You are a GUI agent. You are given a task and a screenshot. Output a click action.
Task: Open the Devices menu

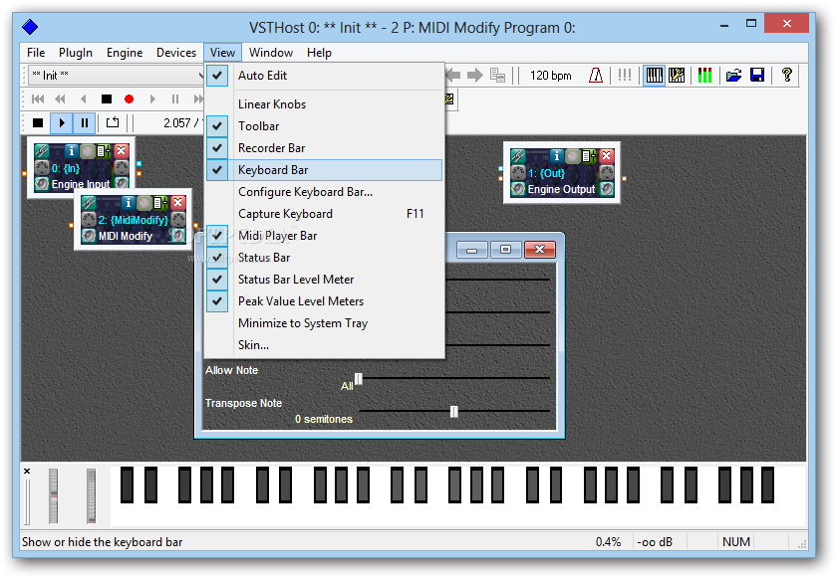(x=176, y=53)
